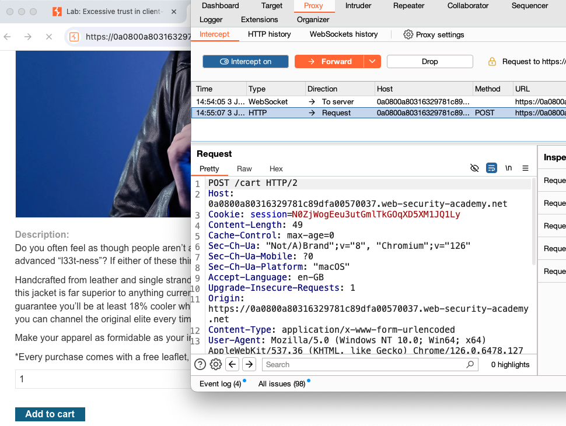Go to previous search match arrow
Image resolution: width=566 pixels, height=426 pixels.
(231, 364)
